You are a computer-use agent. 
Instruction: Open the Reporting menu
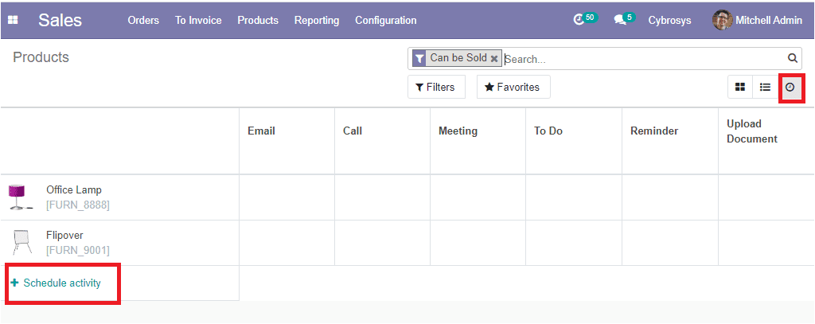[317, 20]
